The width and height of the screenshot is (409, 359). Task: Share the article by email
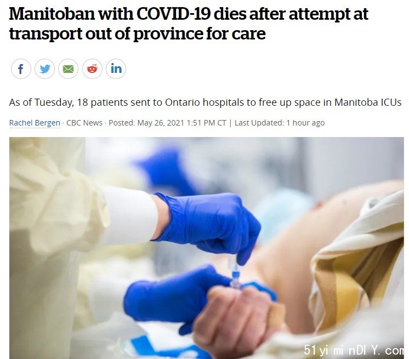coord(69,69)
